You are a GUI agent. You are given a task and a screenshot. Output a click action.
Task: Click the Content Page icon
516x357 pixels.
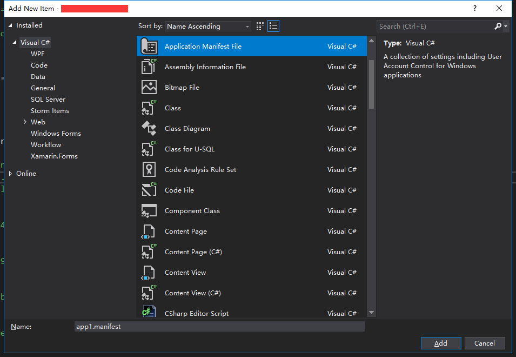coord(148,231)
